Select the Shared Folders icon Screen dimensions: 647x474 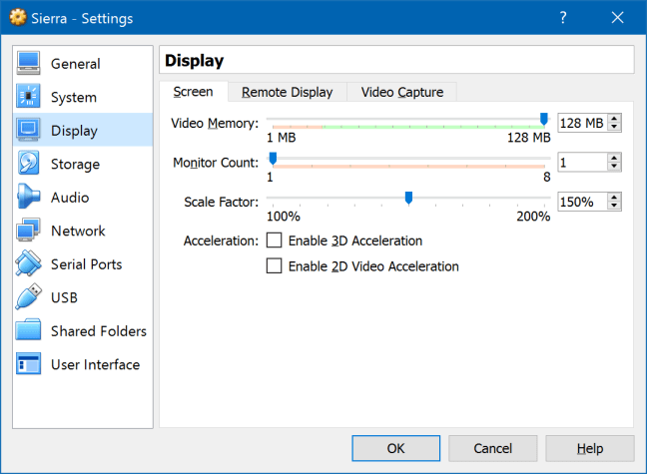(x=28, y=331)
